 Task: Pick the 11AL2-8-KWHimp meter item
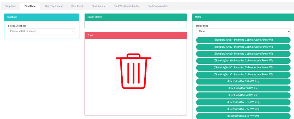(243, 81)
